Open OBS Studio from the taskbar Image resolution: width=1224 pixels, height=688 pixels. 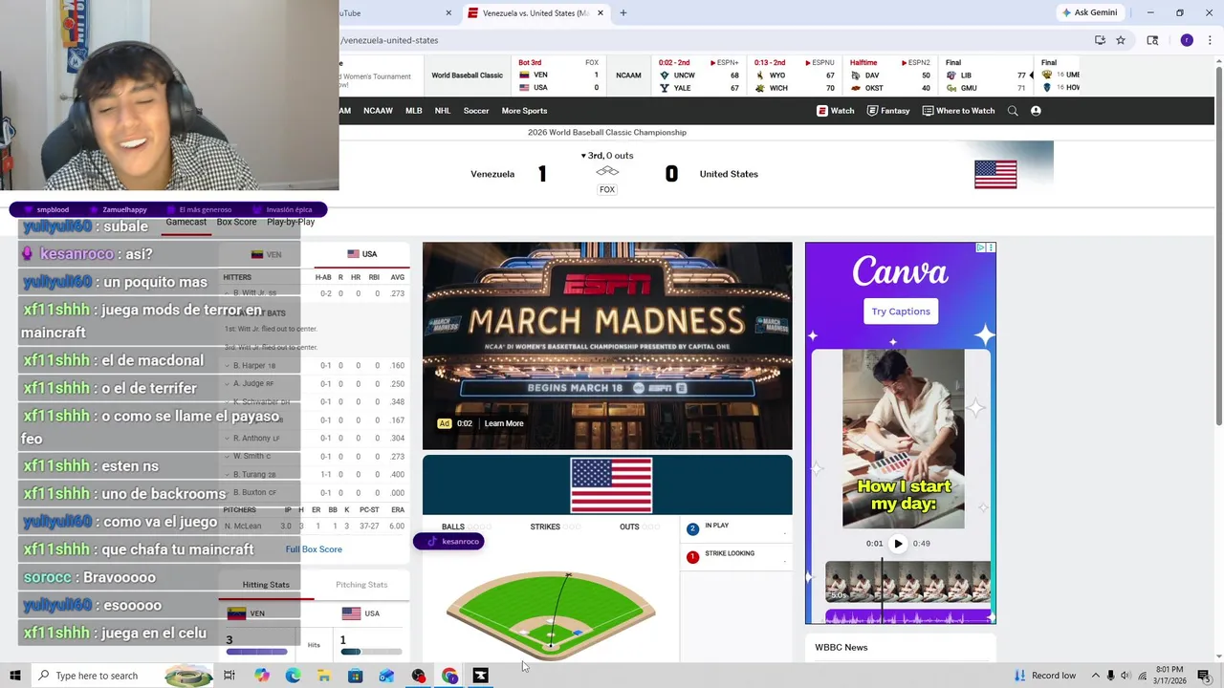[x=418, y=676]
